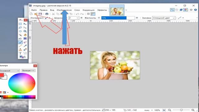Open the Правка menu
This screenshot has height=112, width=199.
coord(44,10)
